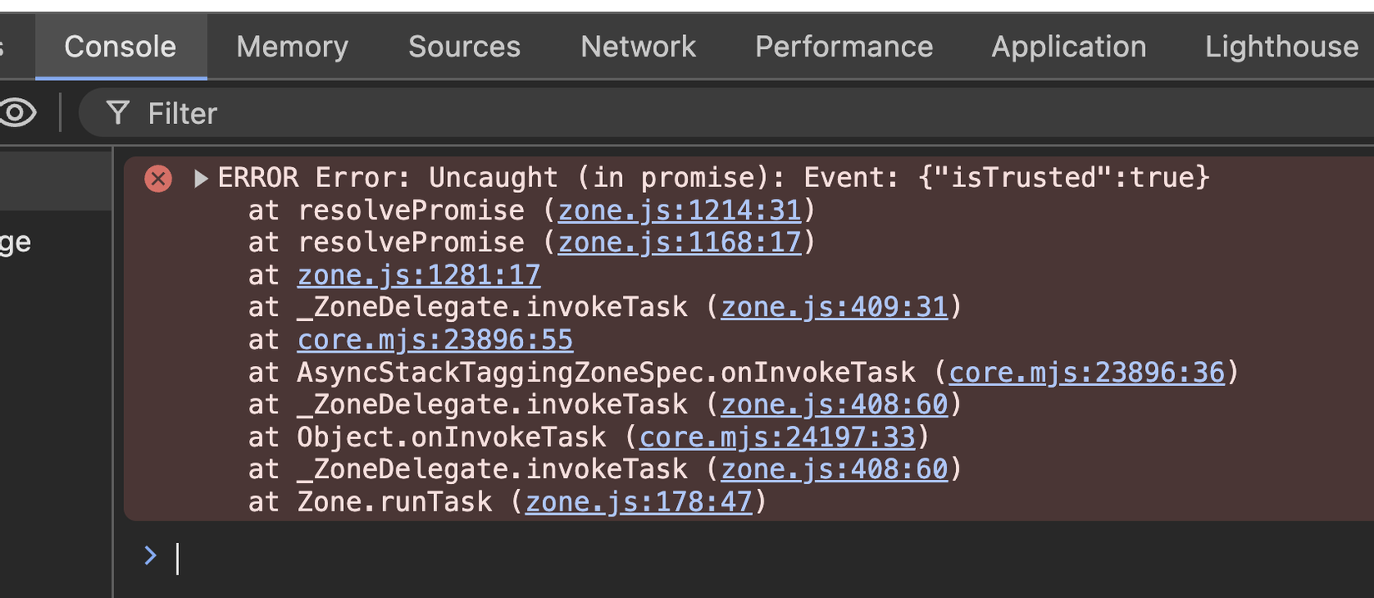Open core.mjs:24197:33 from the stack trace
Image resolution: width=1374 pixels, height=598 pixels.
pos(776,436)
